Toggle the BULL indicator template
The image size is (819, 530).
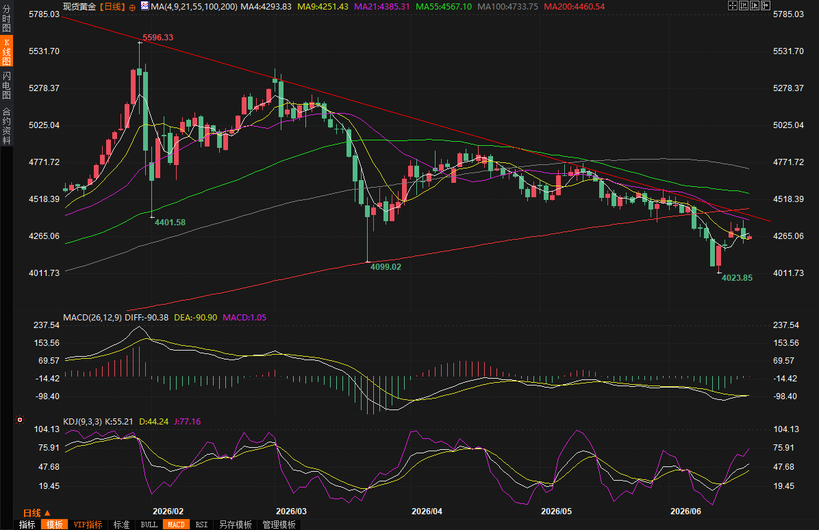tap(149, 525)
